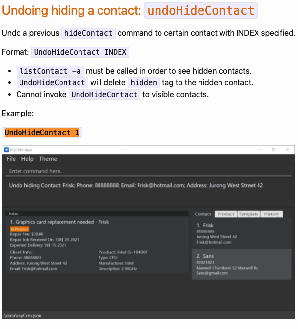Click the undo hiding result message box

148,193
